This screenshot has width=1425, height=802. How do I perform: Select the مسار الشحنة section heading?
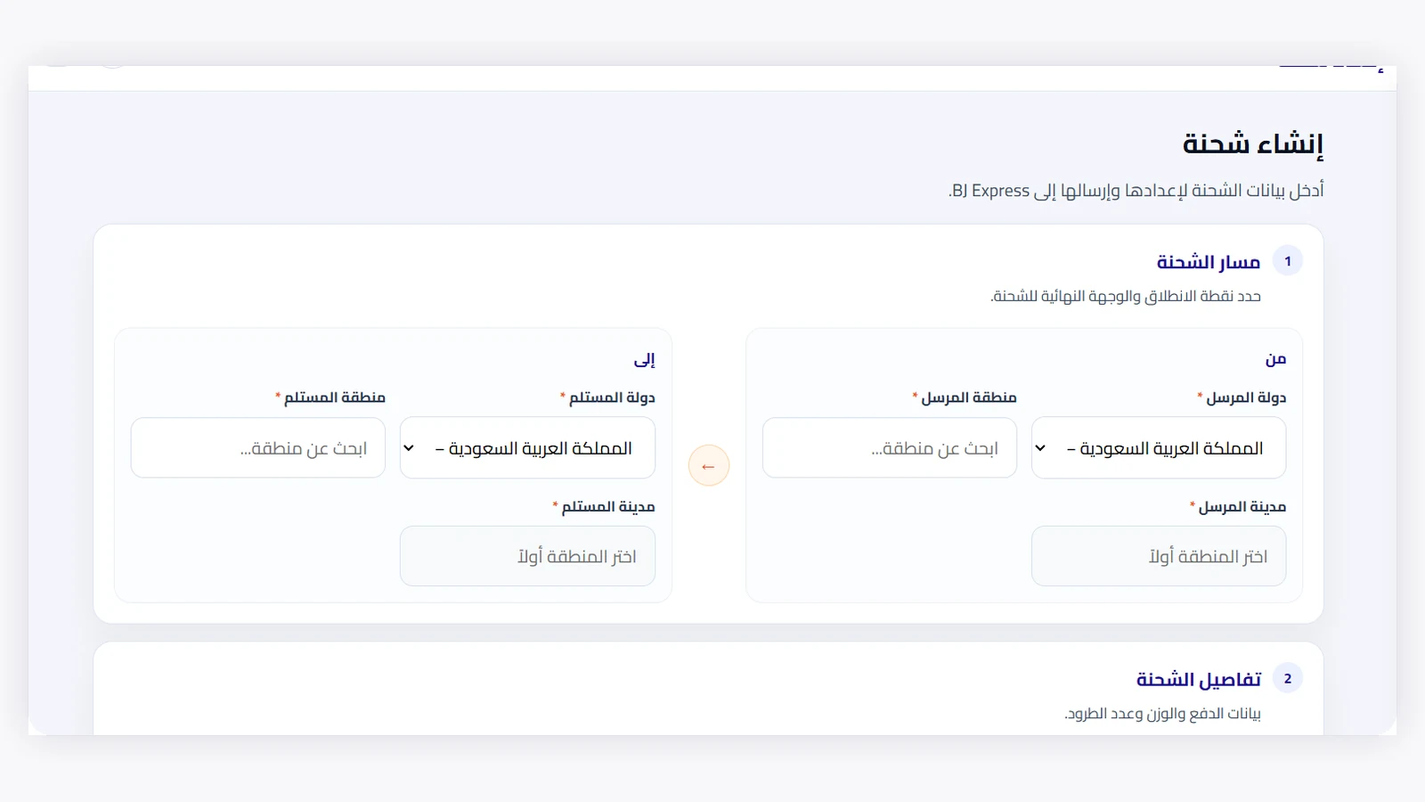pyautogui.click(x=1209, y=262)
